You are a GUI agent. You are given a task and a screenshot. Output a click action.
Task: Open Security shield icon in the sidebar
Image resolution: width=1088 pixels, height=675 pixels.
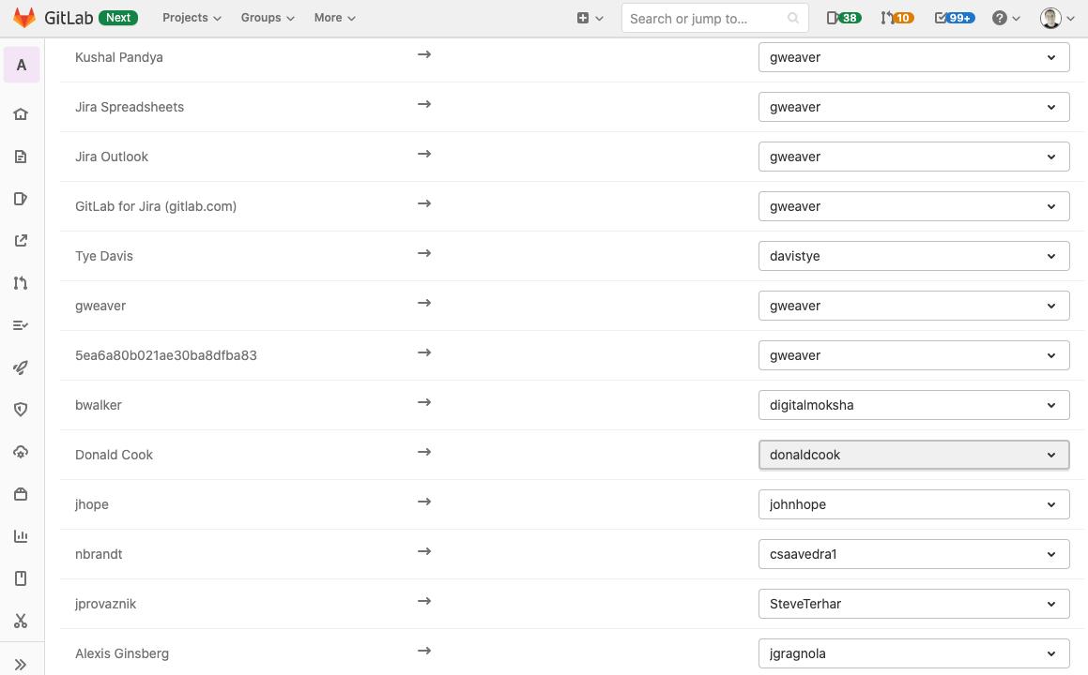click(x=21, y=410)
